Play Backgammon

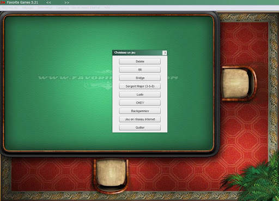[140, 111]
